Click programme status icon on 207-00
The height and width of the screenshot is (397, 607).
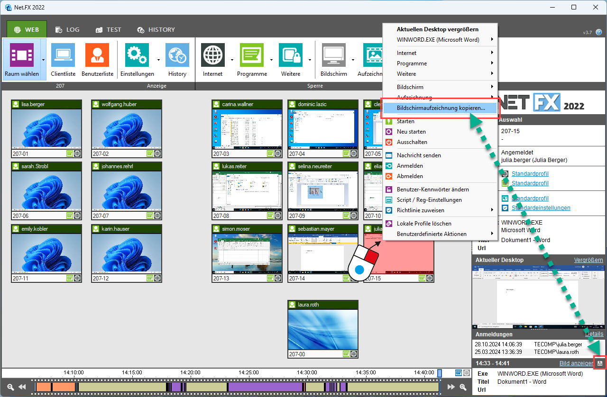click(346, 354)
